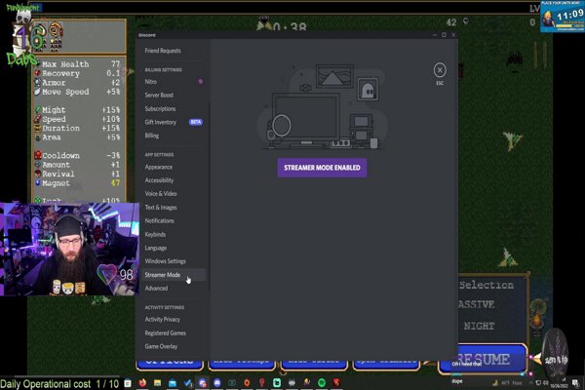Viewport: 585px width, 390px height.
Task: Open Friend Requests settings
Action: click(x=163, y=51)
